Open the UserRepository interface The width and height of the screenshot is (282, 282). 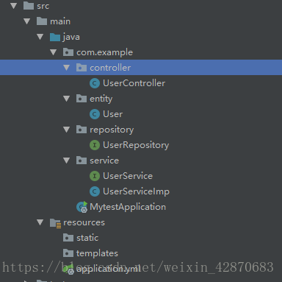(136, 145)
